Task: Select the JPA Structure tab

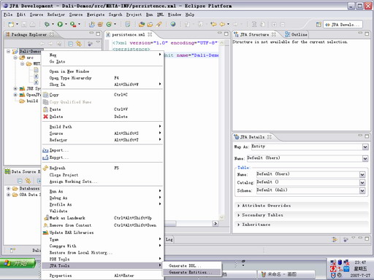Action: point(255,34)
